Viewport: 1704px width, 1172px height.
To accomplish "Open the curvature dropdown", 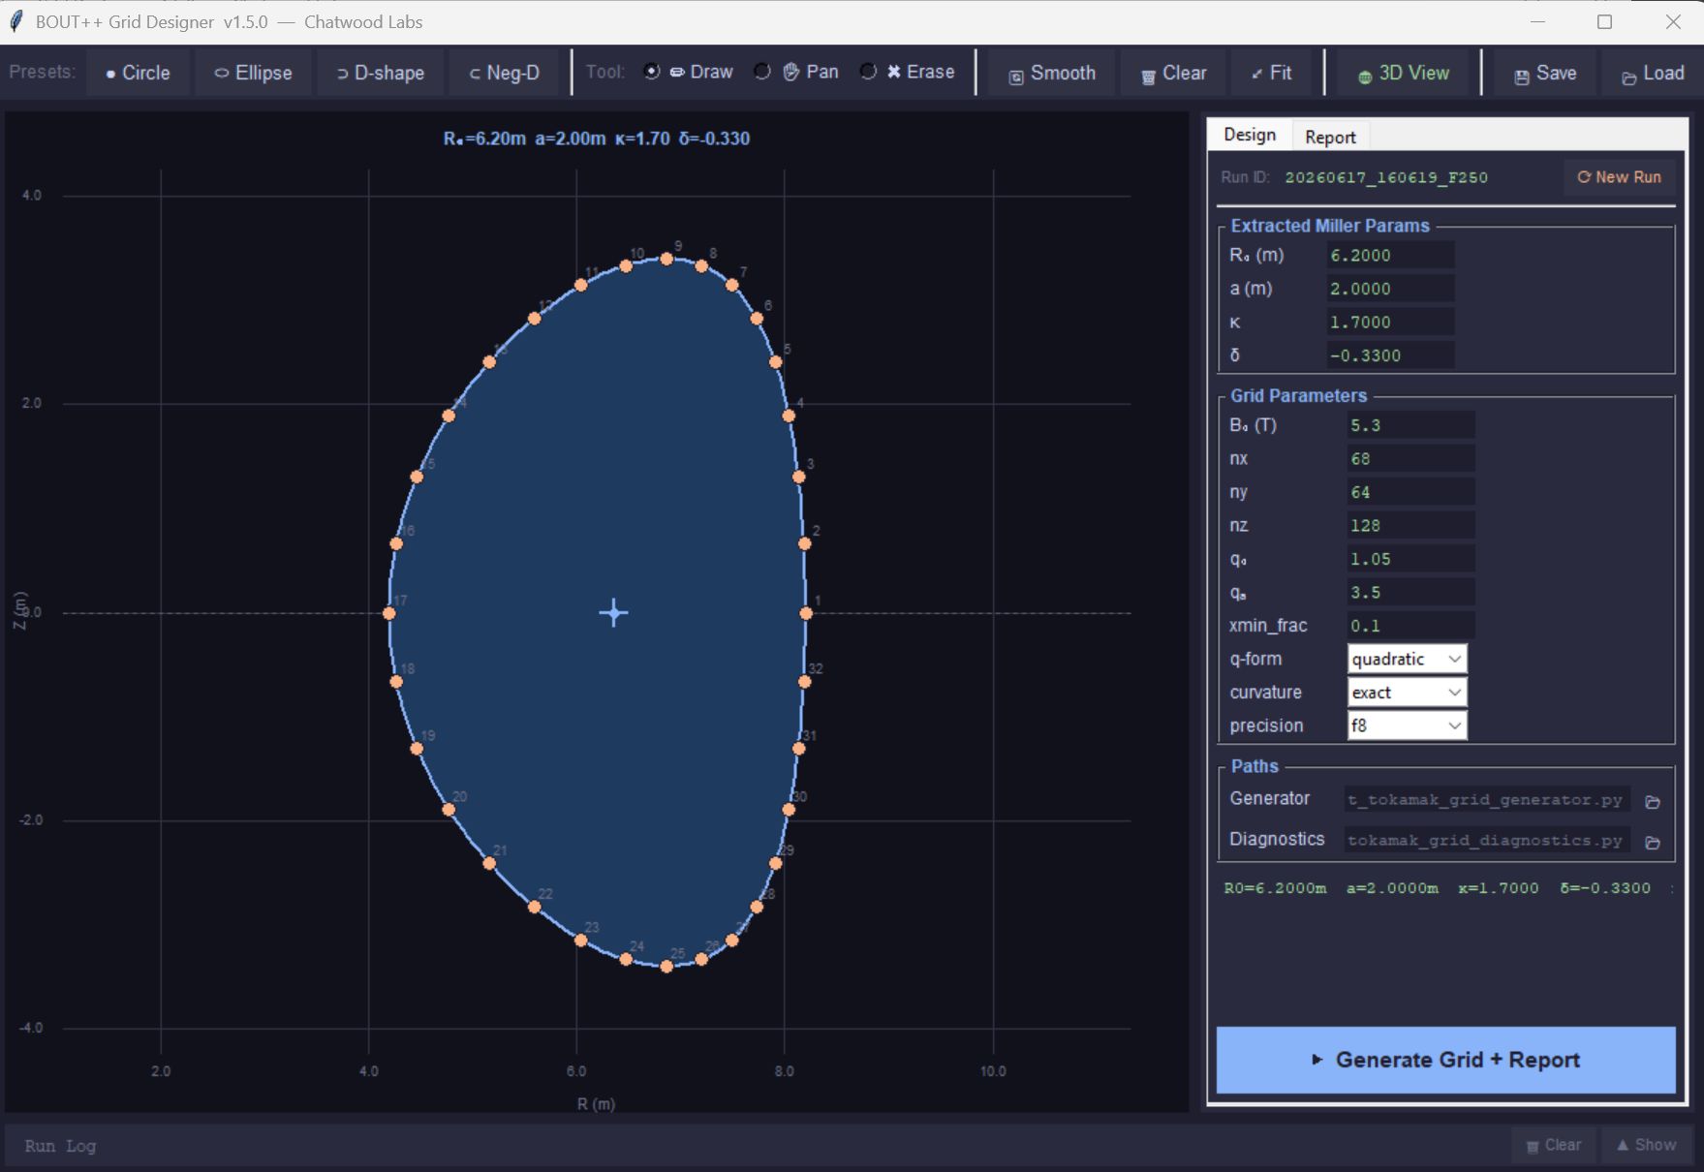I will point(1407,693).
